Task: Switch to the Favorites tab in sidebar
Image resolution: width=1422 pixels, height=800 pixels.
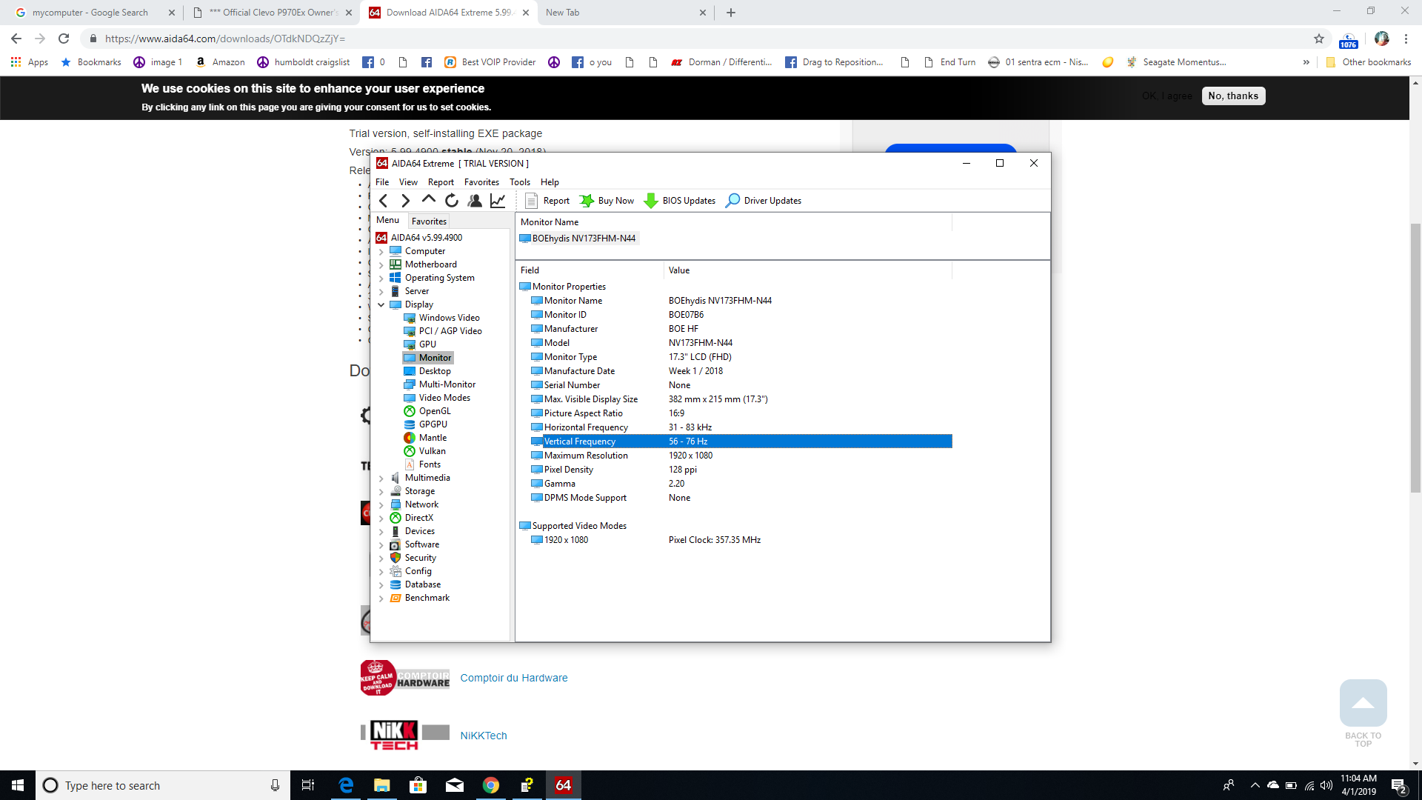Action: click(429, 221)
